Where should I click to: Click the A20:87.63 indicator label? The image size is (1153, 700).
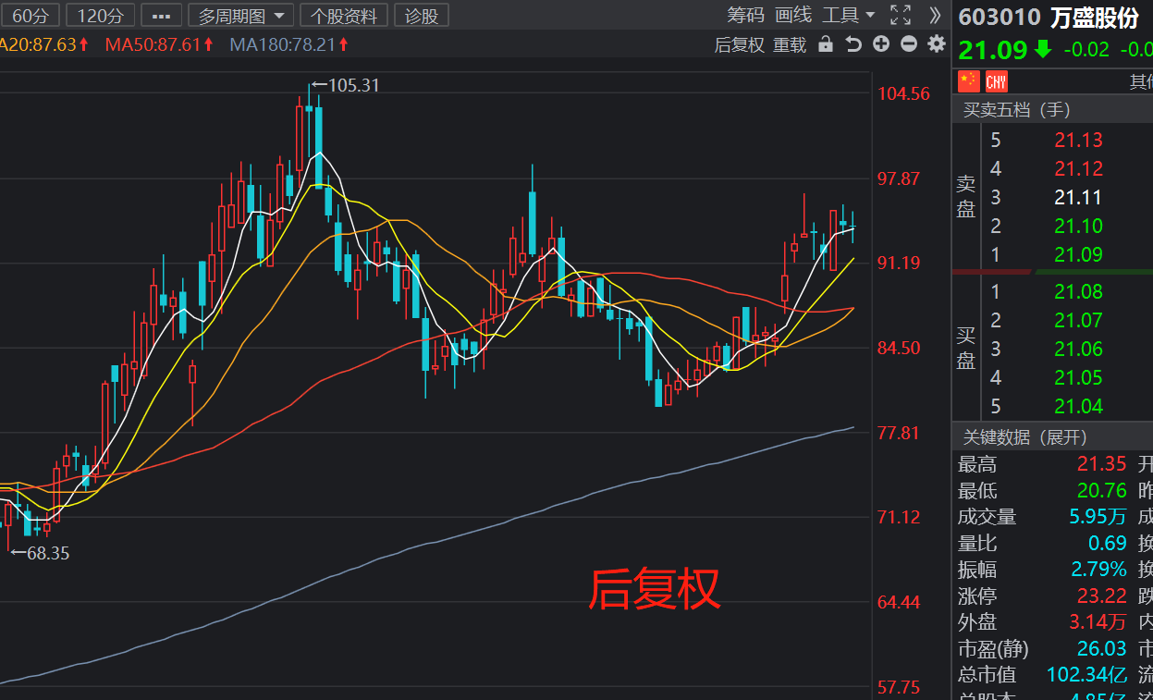(x=43, y=44)
